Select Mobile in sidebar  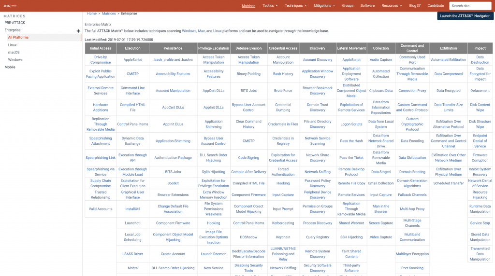coord(10,67)
